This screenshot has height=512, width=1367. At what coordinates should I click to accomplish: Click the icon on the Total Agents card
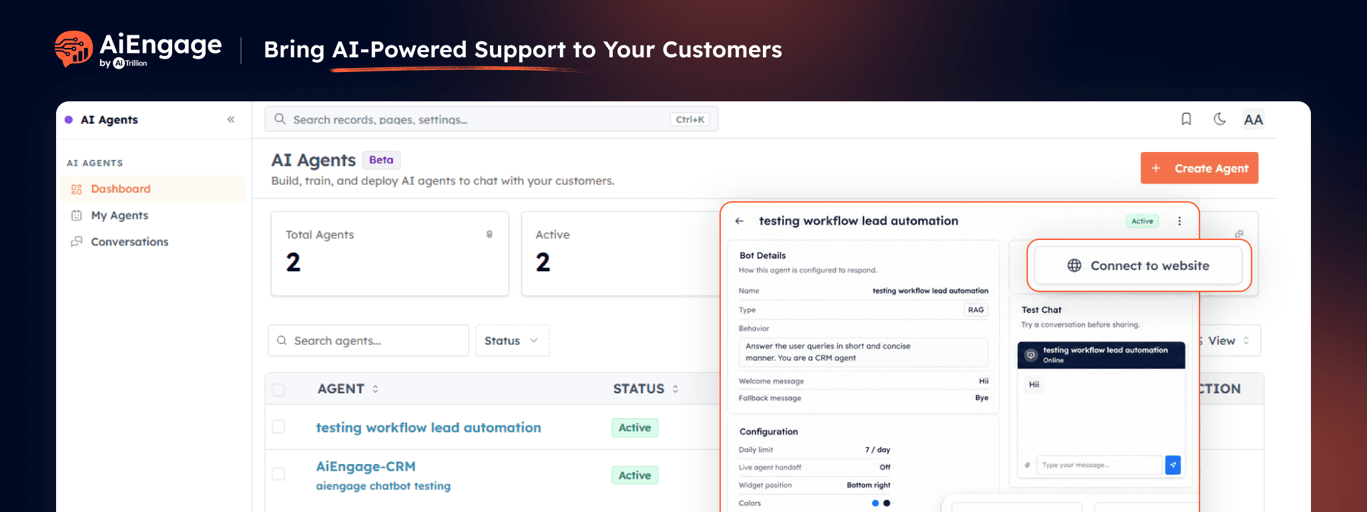pos(489,234)
